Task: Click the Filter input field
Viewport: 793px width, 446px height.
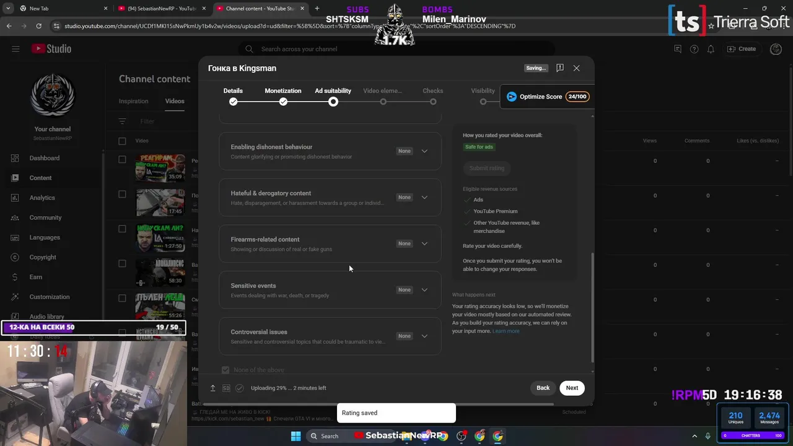Action: 147,121
